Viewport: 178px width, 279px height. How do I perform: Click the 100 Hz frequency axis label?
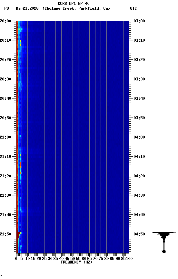tap(129, 259)
